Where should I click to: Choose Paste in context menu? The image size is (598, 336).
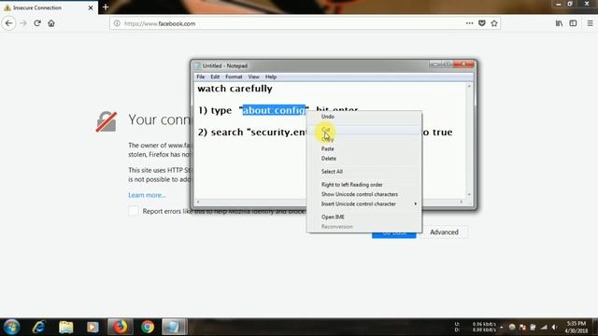click(x=364, y=149)
